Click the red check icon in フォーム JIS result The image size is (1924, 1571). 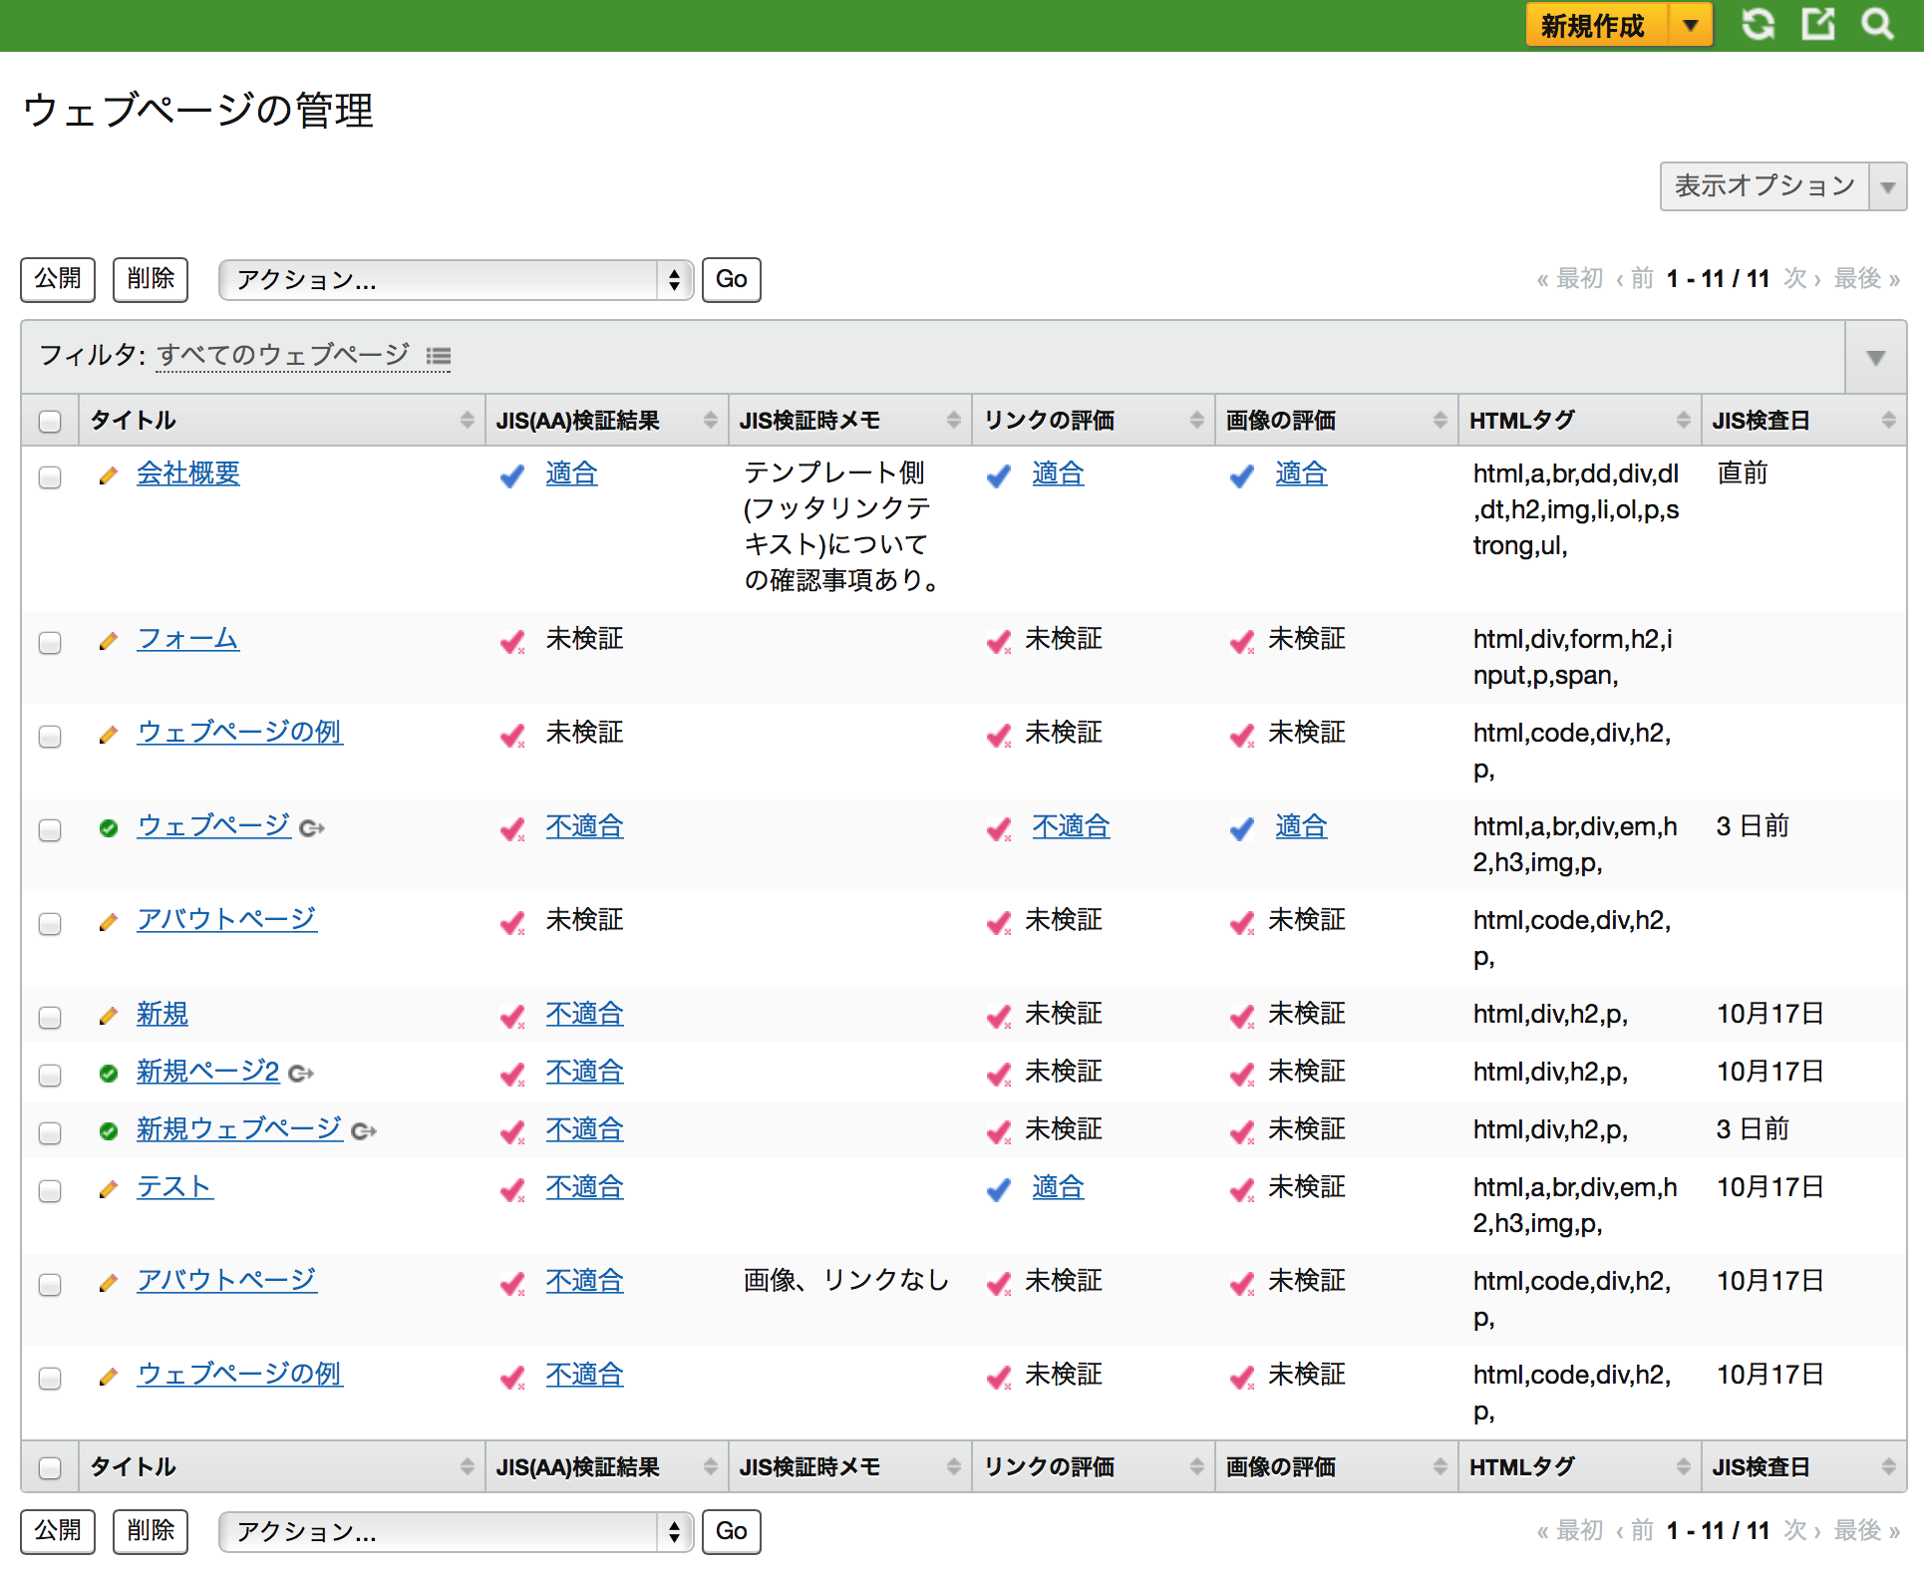pyautogui.click(x=512, y=641)
